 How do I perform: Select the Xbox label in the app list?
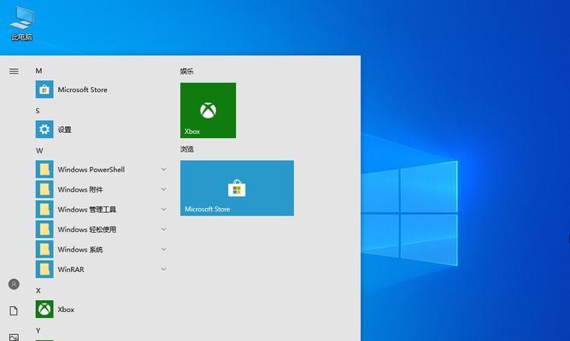pos(66,309)
